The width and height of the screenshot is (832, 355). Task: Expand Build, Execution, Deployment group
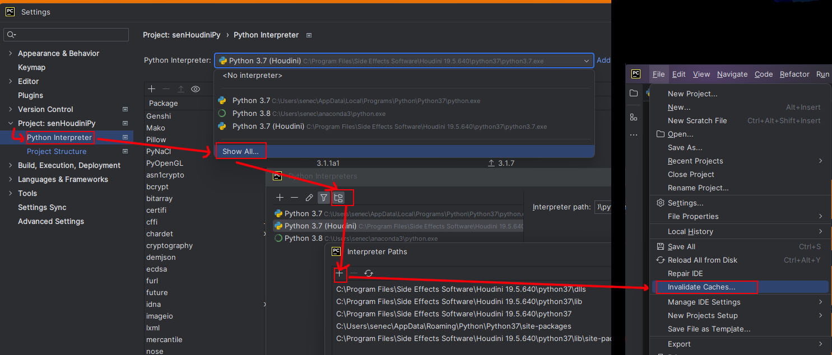click(11, 165)
